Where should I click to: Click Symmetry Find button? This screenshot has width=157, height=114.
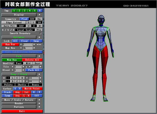24,19
